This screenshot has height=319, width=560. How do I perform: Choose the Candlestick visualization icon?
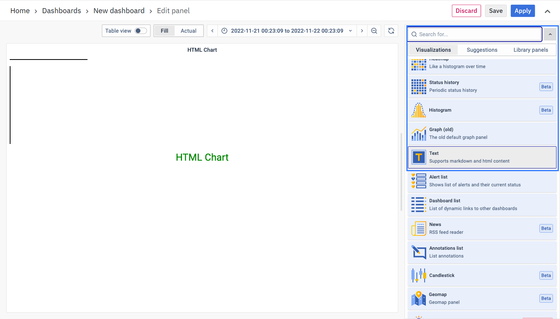[419, 275]
